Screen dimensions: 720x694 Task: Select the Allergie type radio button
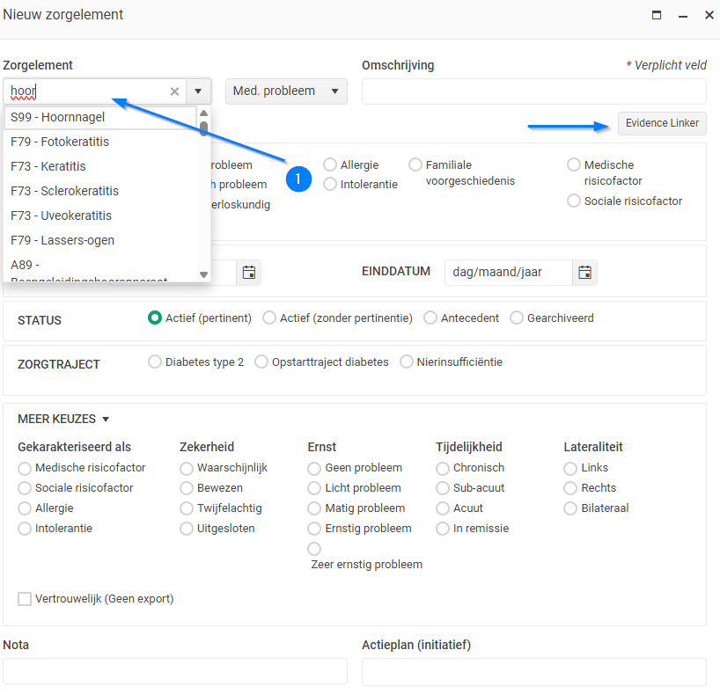330,164
